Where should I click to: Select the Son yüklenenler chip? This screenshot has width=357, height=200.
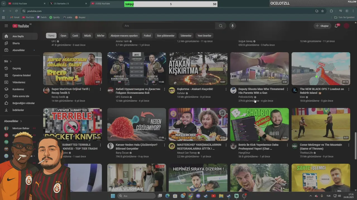[x=166, y=36]
